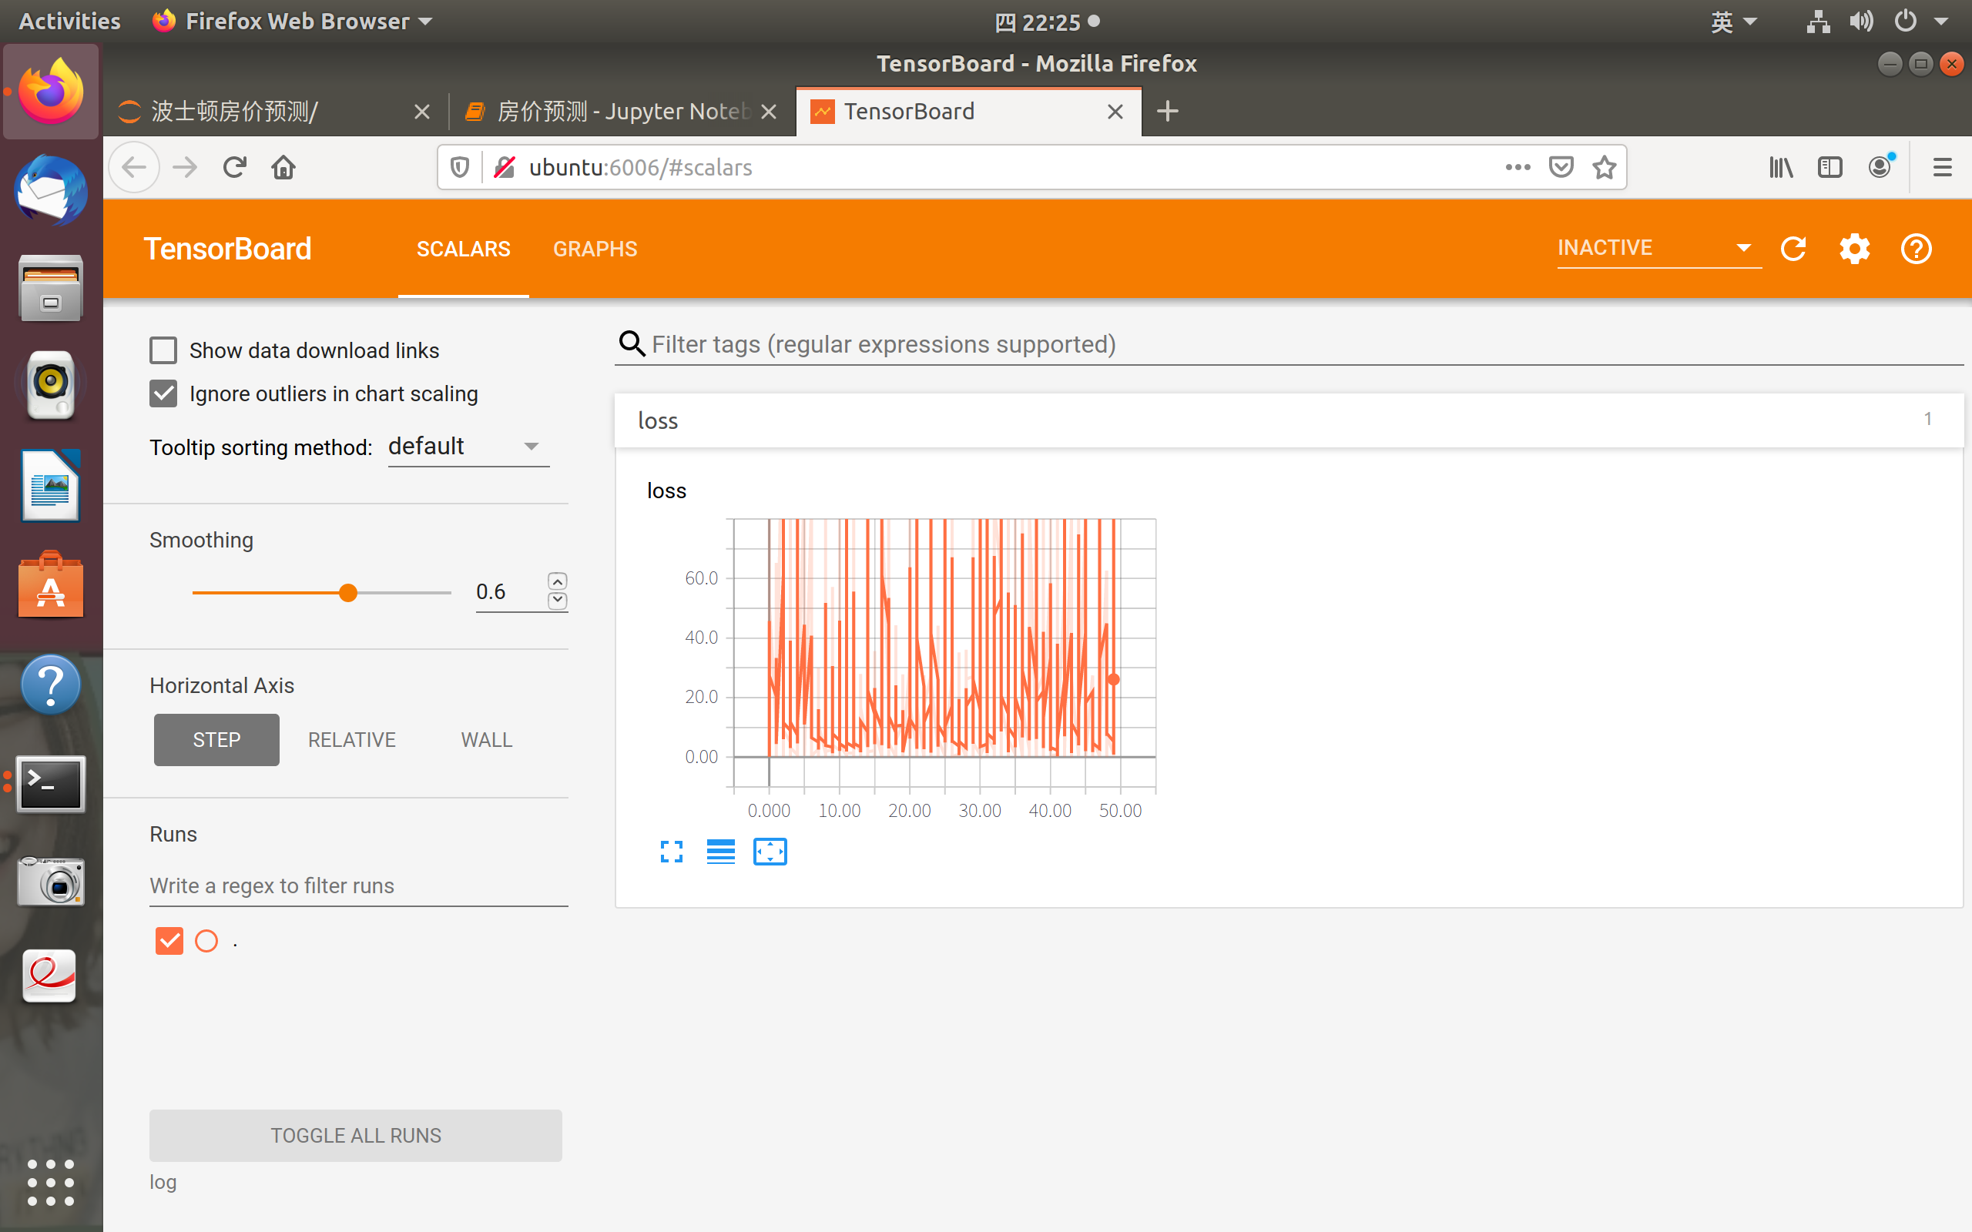Select the TensorBoard browser tab

[x=968, y=111]
